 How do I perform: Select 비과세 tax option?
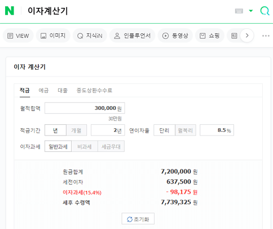pos(85,146)
